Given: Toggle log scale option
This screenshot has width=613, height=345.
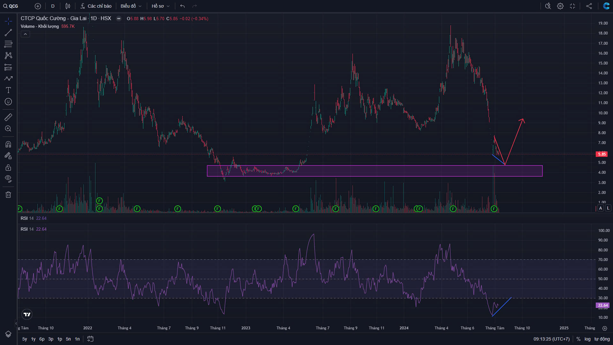Looking at the screenshot, I should click(x=587, y=339).
